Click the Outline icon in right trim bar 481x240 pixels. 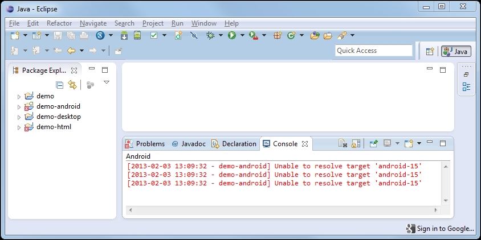[x=466, y=86]
